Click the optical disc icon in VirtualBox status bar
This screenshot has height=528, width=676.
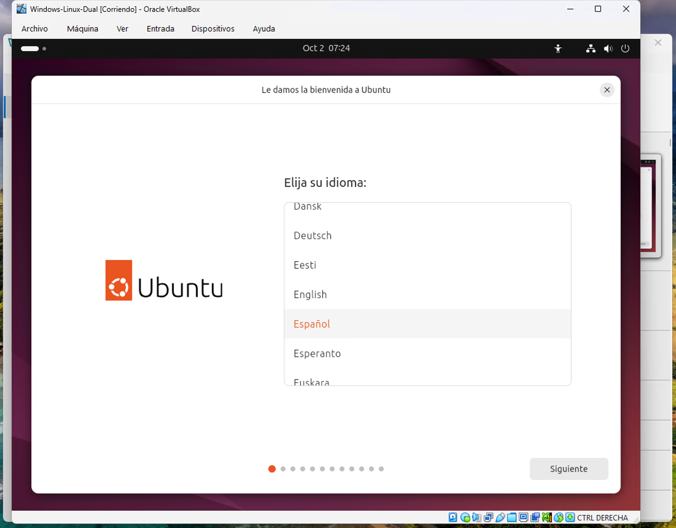(465, 518)
